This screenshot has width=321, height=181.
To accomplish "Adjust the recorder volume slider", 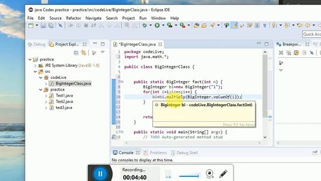I will tap(189, 175).
